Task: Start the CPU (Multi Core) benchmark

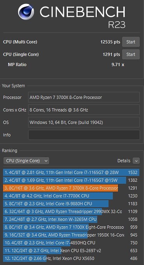Action: 131,42
